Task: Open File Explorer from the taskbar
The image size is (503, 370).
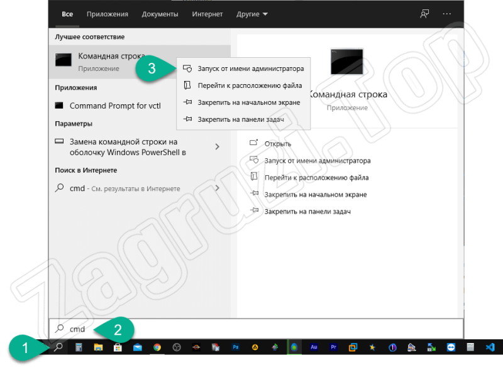Action: coord(99,347)
